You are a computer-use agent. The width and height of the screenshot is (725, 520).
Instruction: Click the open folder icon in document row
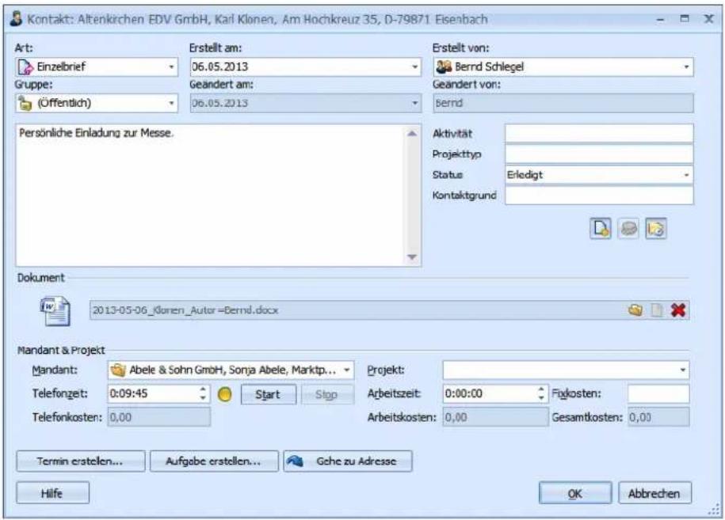(635, 310)
